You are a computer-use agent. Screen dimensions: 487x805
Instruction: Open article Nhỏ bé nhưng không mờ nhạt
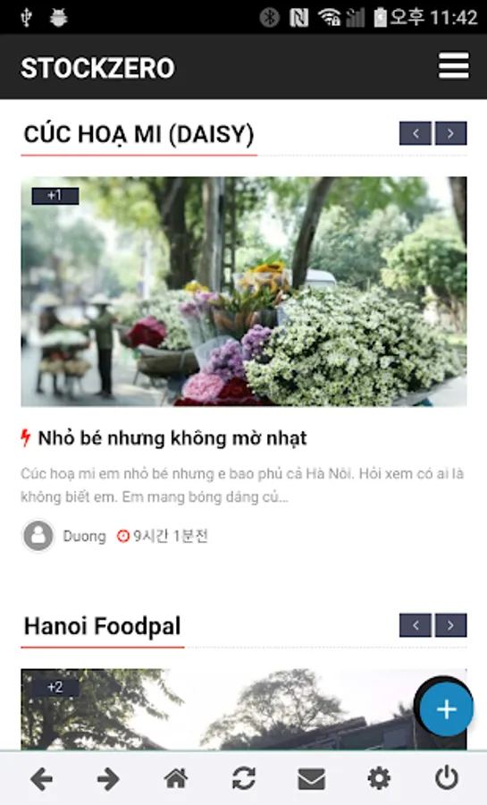click(172, 438)
